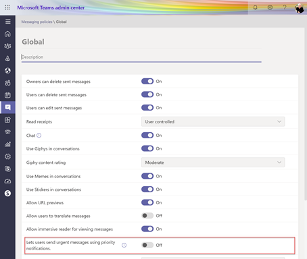Show info tooltip next to Chat
This screenshot has height=259, width=307.
[x=39, y=136]
